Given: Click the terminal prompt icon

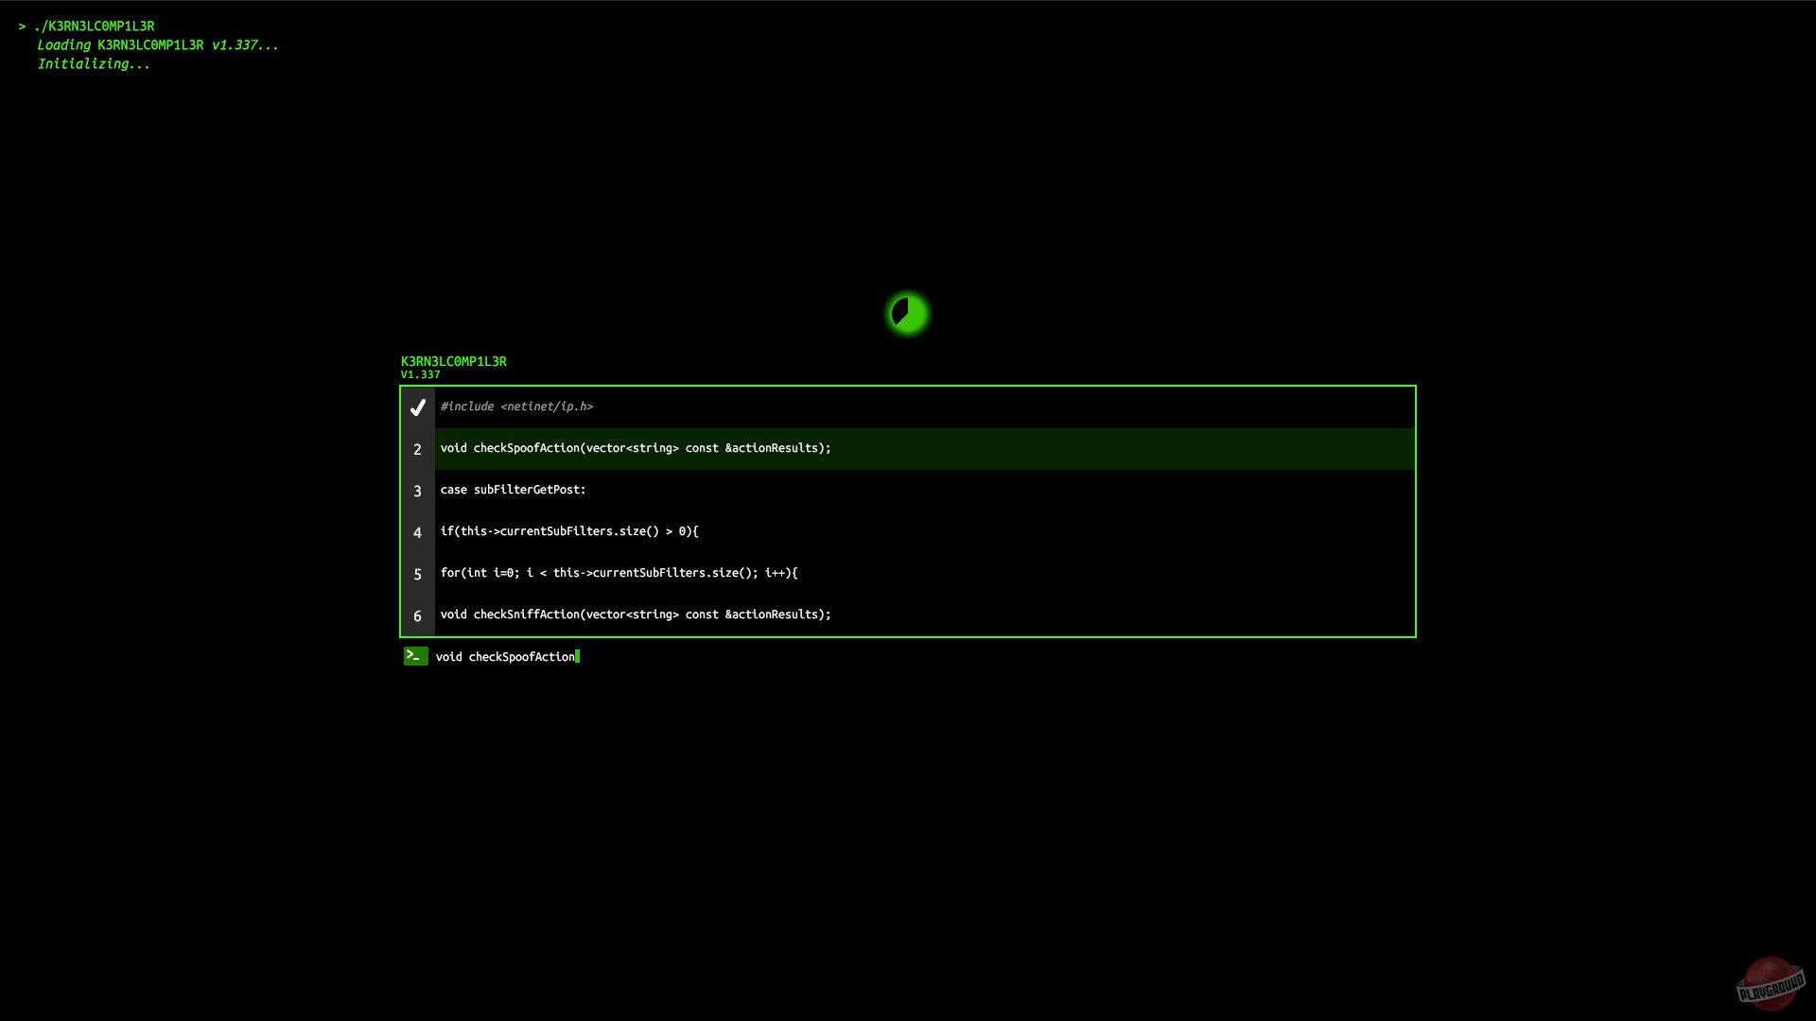Looking at the screenshot, I should point(415,656).
